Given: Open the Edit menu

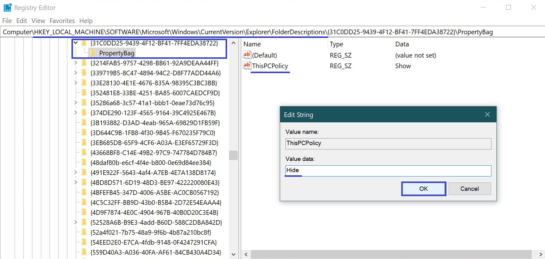Looking at the screenshot, I should 22,21.
